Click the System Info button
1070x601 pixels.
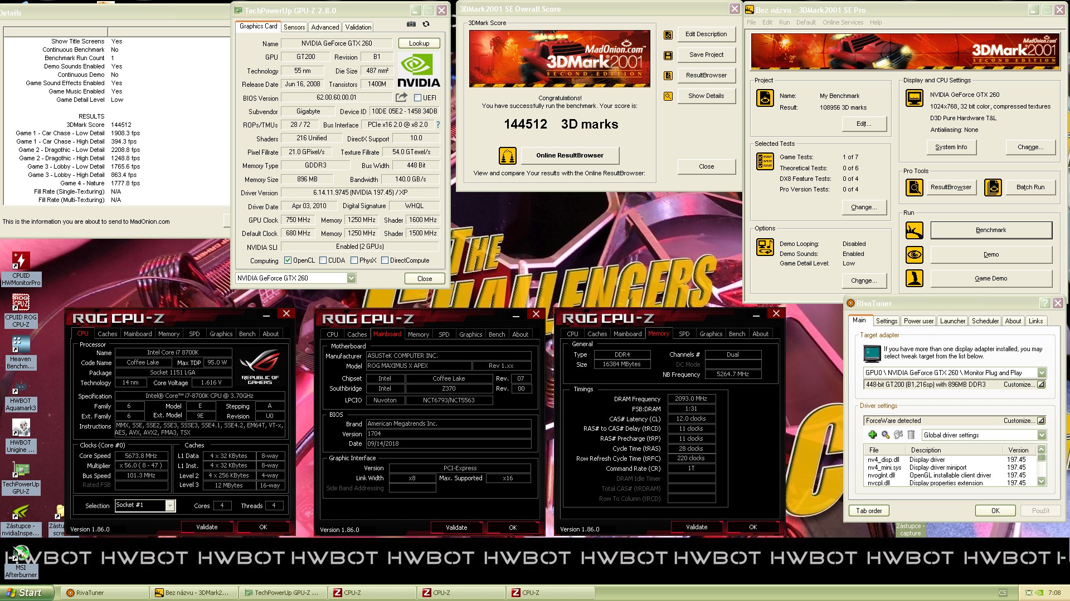click(951, 147)
